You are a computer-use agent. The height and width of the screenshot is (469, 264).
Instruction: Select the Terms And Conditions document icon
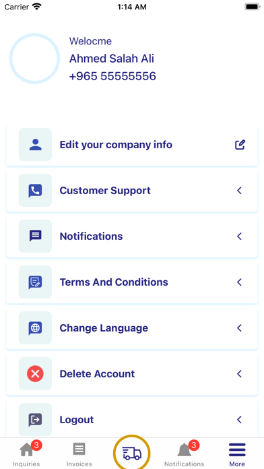tap(35, 282)
